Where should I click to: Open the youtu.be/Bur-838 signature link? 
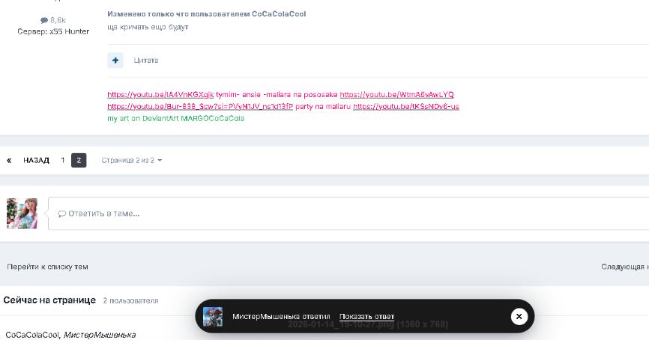[200, 106]
